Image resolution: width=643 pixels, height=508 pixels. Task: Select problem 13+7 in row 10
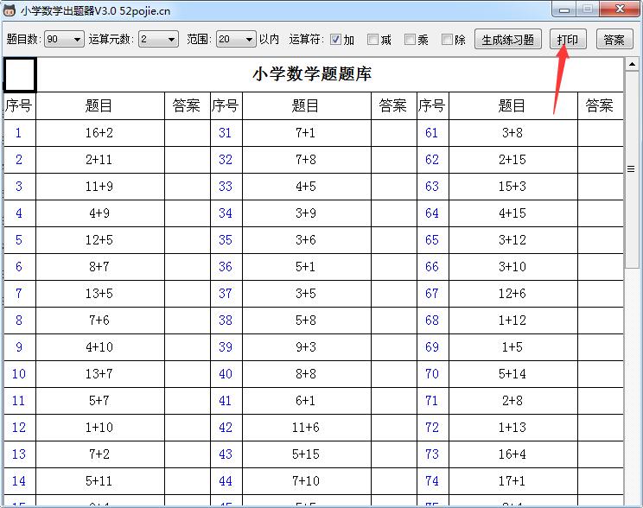pos(99,374)
